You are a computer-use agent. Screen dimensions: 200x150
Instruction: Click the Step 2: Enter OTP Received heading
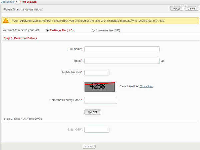point(23,119)
